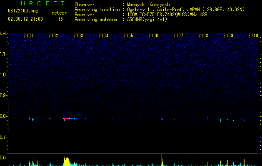Click the meteor label above the count
Image resolution: width=262 pixels, height=166 pixels.
[x=59, y=13]
